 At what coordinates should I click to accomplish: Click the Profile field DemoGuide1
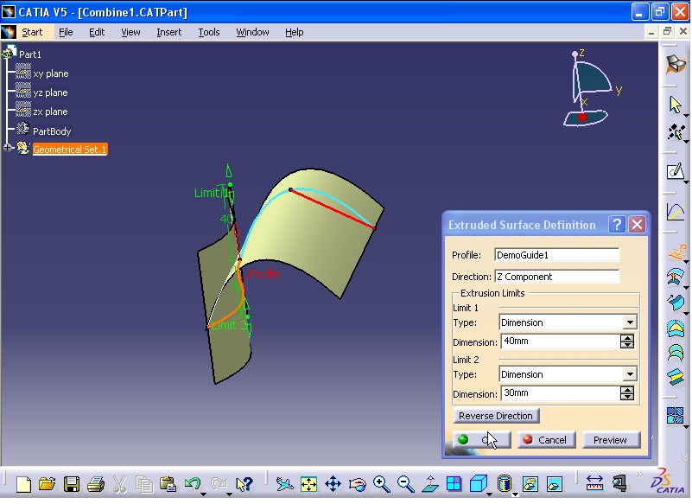557,255
